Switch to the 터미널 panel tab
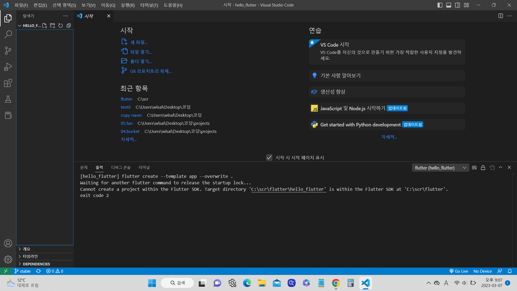 tap(144, 168)
